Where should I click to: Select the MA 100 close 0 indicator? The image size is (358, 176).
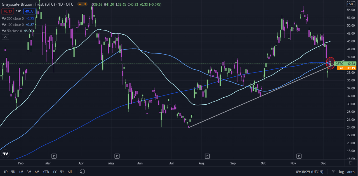click(x=13, y=25)
